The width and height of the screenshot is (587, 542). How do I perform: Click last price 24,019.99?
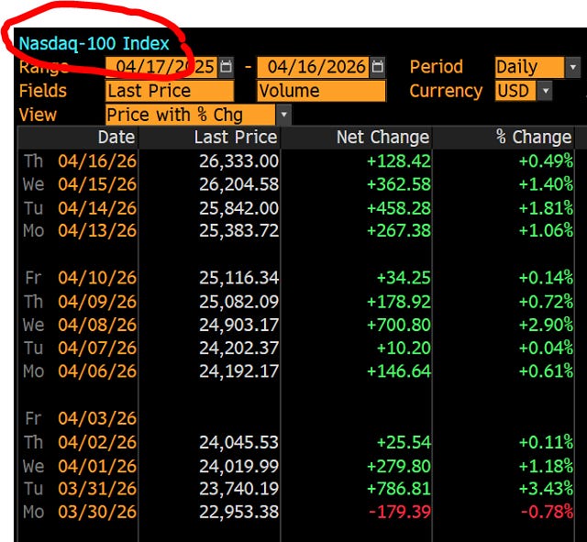pos(238,467)
